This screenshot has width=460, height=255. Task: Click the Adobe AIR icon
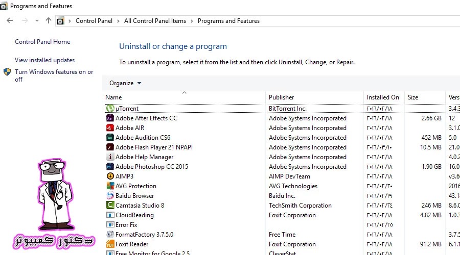coord(110,127)
